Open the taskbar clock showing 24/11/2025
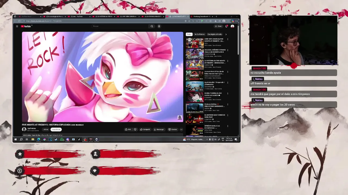This screenshot has width=348, height=195. (229, 139)
